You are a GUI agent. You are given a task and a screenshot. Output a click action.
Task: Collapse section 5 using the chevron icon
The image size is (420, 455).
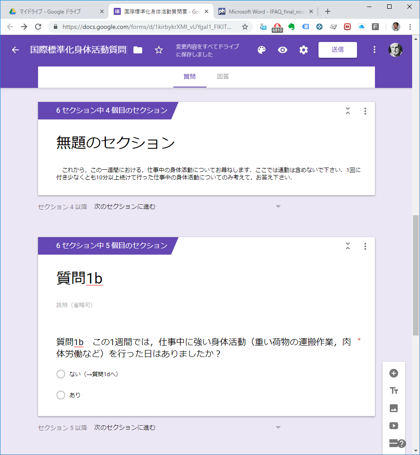348,246
